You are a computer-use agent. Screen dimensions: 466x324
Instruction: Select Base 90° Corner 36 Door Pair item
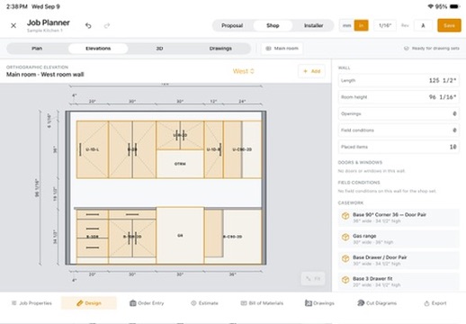(399, 218)
